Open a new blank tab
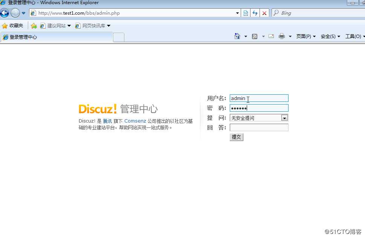The height and width of the screenshot is (238, 365). 119,38
